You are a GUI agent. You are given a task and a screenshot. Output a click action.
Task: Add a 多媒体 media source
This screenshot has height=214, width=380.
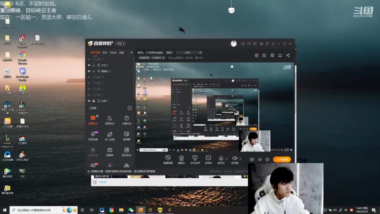coord(208,160)
